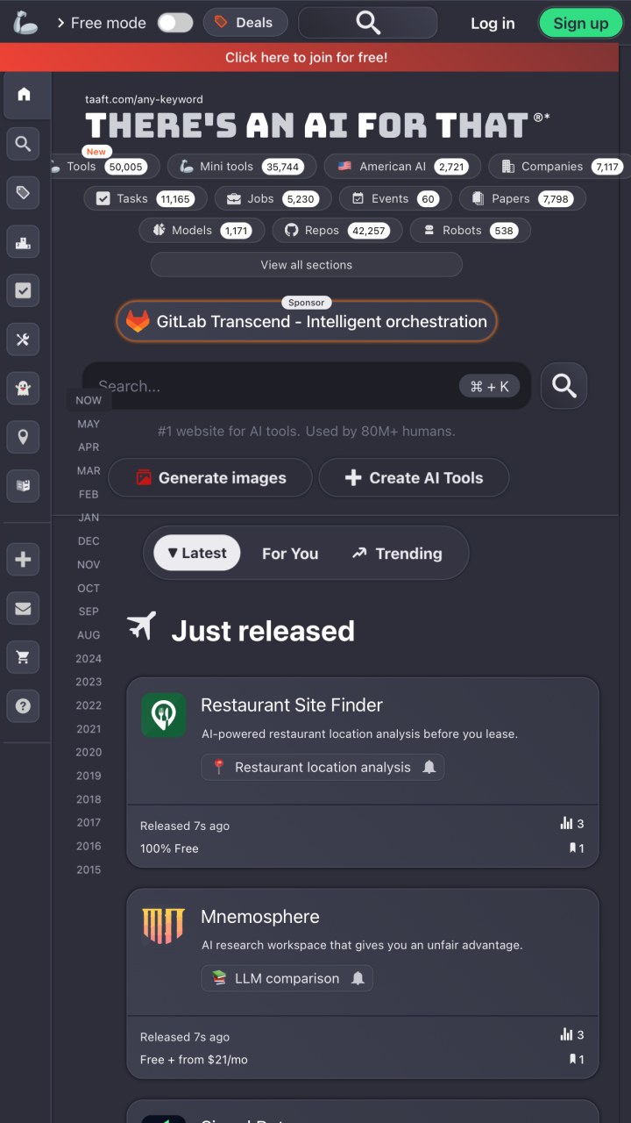Viewport: 631px width, 1123px height.
Task: Open the Robots 538 section
Action: click(470, 231)
